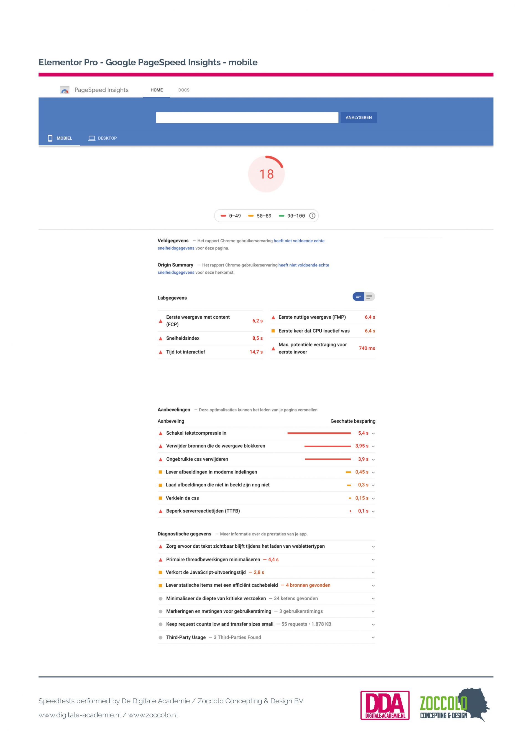Viewport: 532px width, 746px height.
Task: Click the '5,4 s' estimated saving value
Action: [363, 433]
